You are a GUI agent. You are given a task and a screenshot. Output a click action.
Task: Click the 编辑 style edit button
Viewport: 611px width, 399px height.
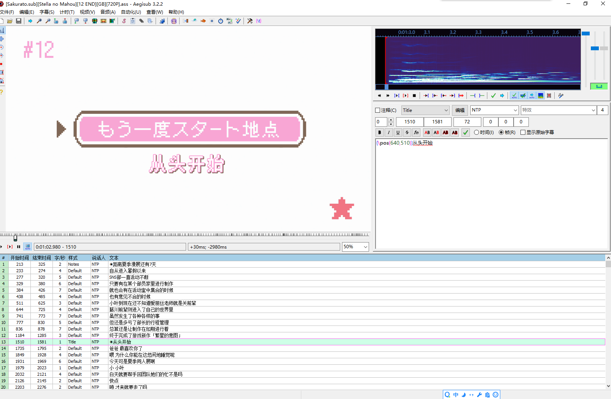coord(460,110)
